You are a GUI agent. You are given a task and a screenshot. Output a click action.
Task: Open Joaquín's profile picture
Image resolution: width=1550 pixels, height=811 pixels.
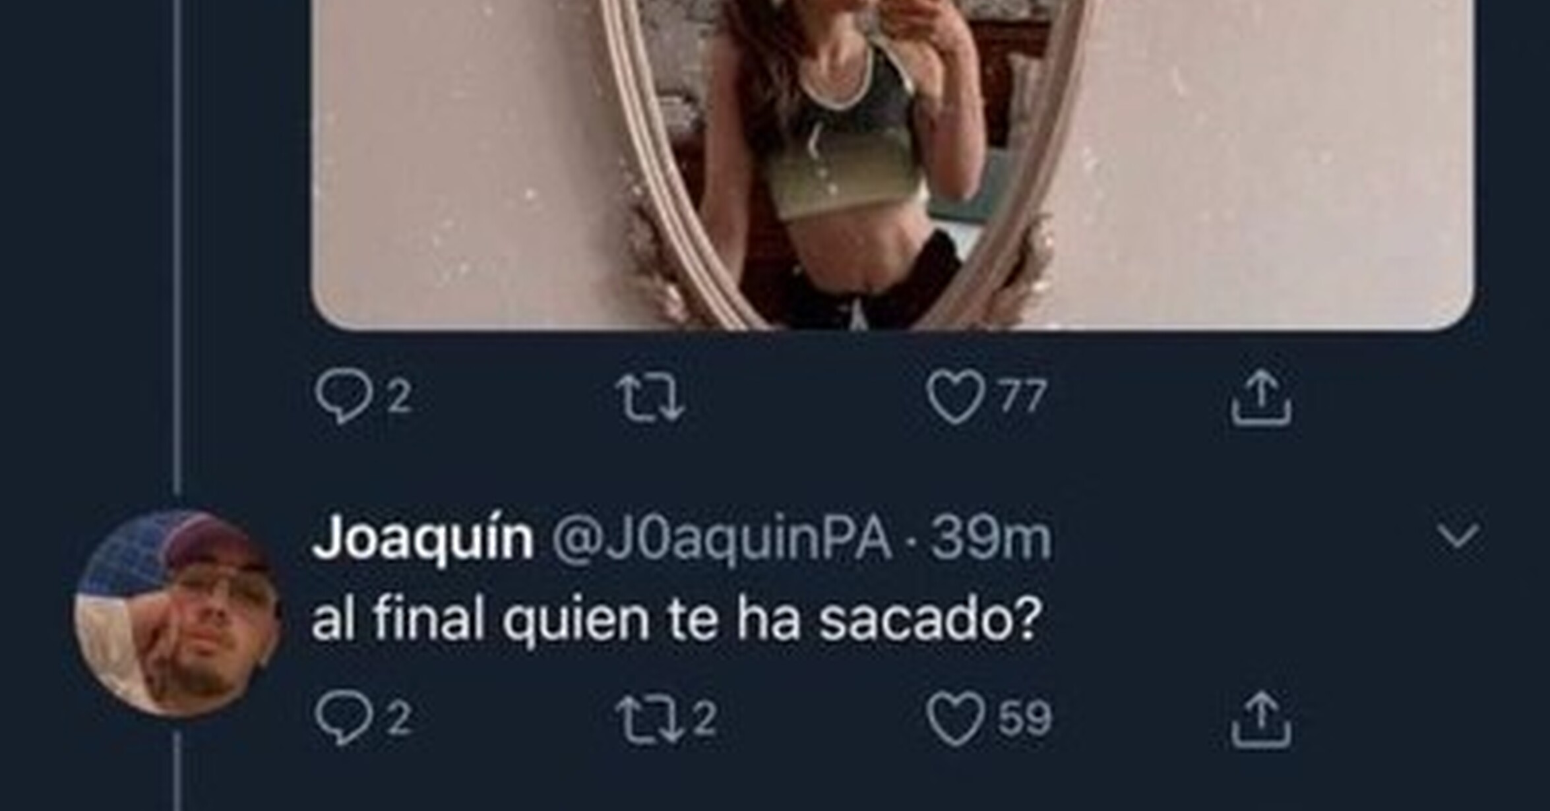click(x=177, y=613)
